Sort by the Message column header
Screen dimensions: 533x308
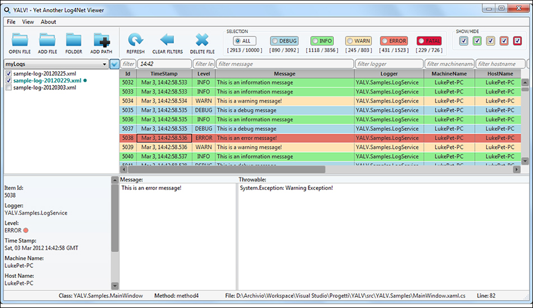tap(285, 73)
